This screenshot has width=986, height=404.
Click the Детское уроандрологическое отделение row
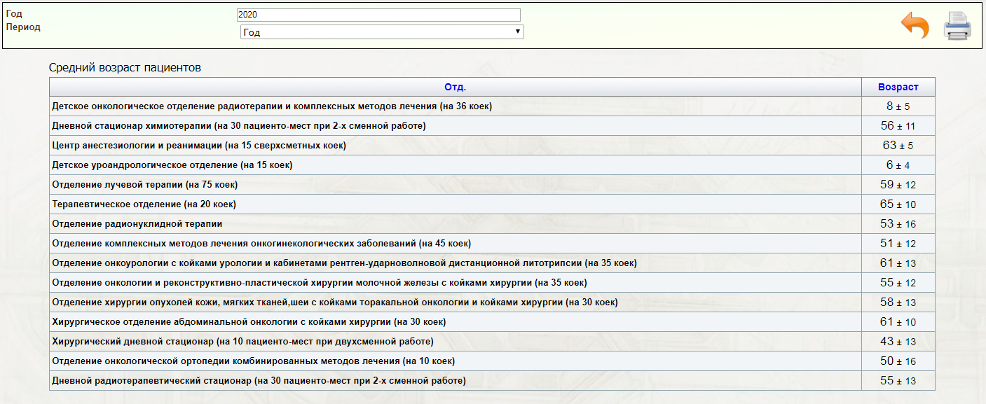point(492,165)
